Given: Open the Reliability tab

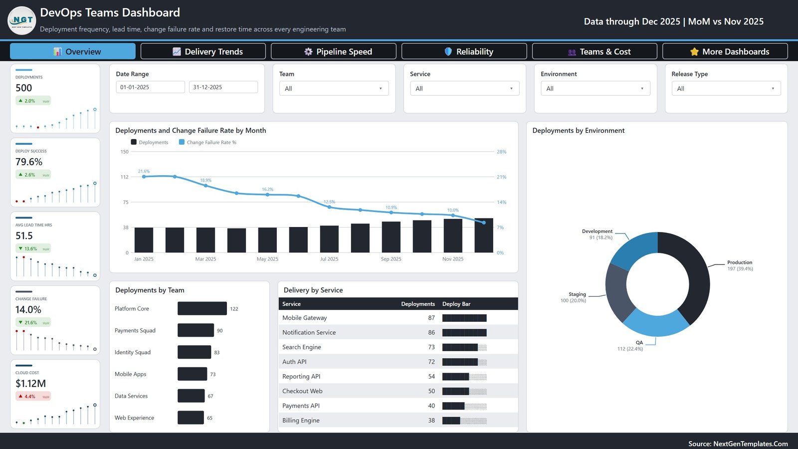Looking at the screenshot, I should tap(464, 51).
